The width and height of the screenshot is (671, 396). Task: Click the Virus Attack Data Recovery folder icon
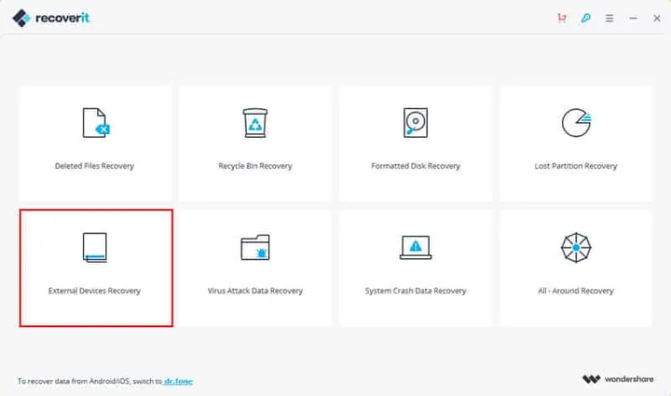point(255,247)
